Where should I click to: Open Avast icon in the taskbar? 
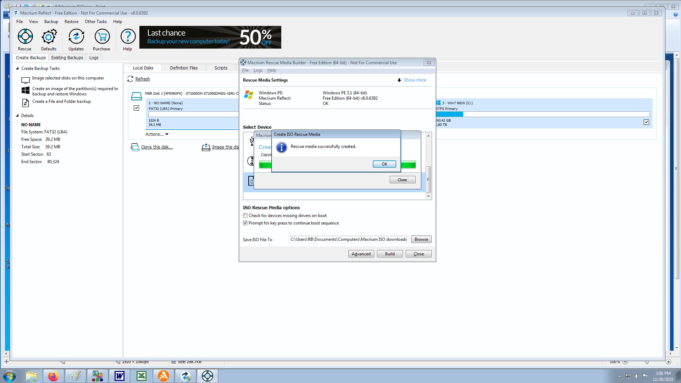[164, 376]
